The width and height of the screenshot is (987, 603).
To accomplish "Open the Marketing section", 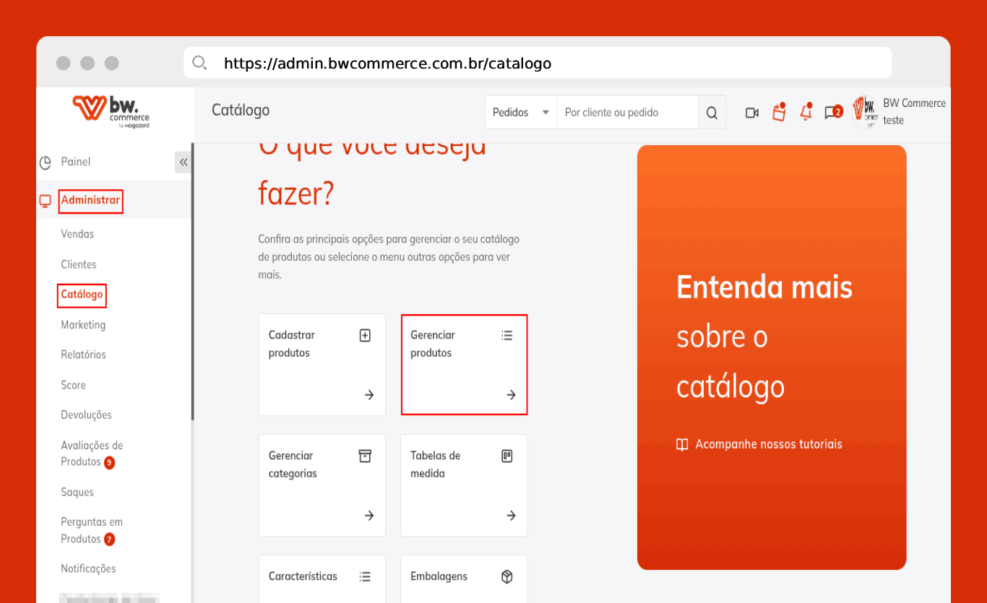I will click(83, 325).
